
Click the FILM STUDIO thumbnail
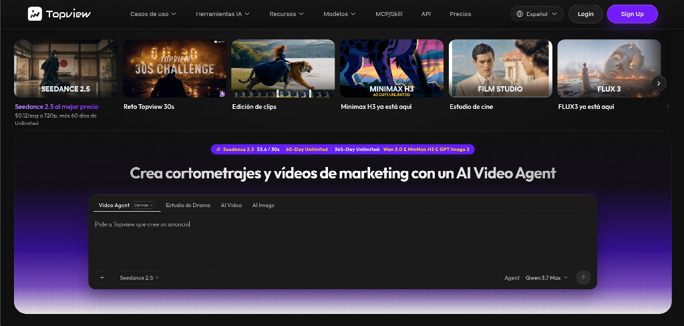[x=500, y=68]
